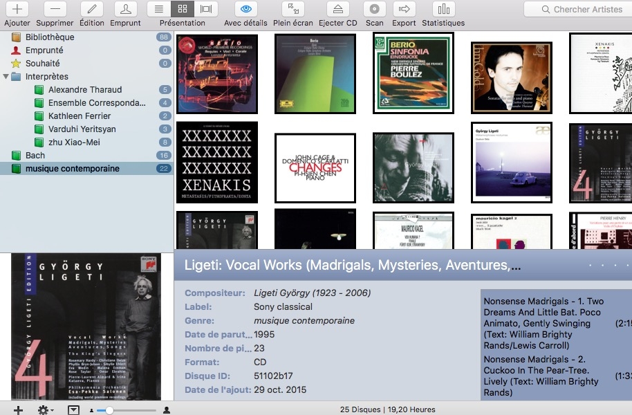Select the Berio Sinfonia Boulez album cover
Image resolution: width=632 pixels, height=415 pixels.
coord(413,73)
